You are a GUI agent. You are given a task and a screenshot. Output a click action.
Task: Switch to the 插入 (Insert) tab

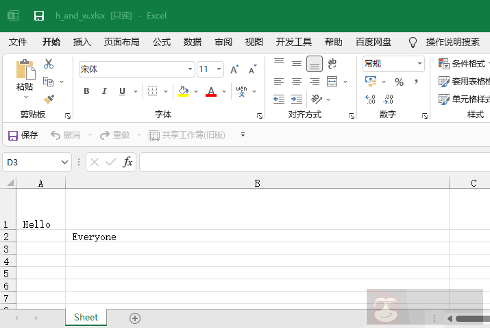tap(82, 42)
